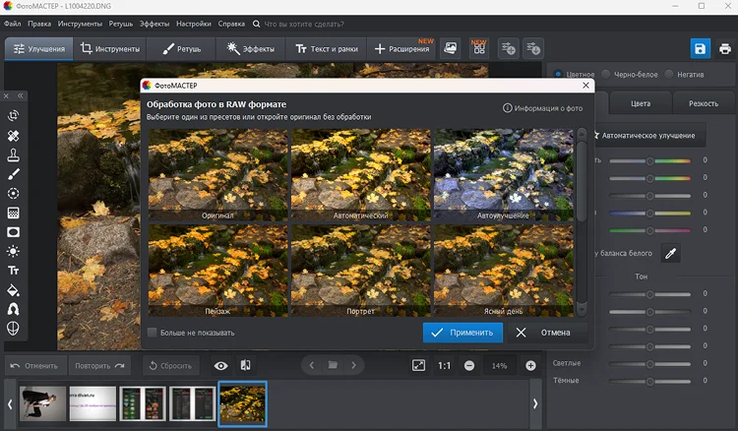
Task: Open the 'Эффекты' menu in menu bar
Action: pyautogui.click(x=154, y=22)
